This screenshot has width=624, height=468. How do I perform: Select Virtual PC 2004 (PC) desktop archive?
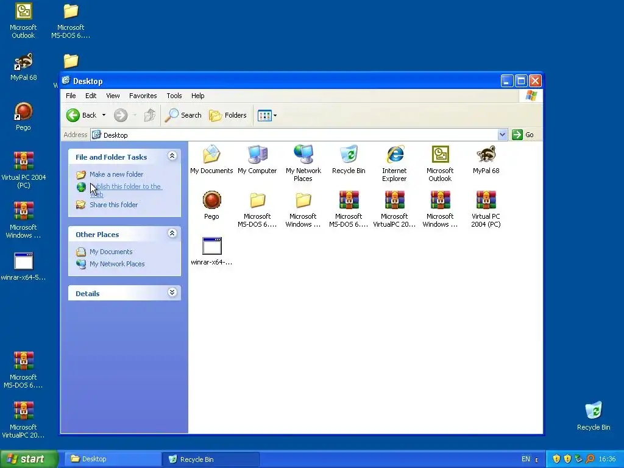[x=24, y=170]
